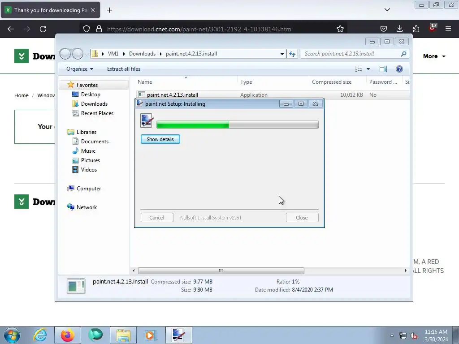Open the More dropdown on the CNET page

point(434,56)
